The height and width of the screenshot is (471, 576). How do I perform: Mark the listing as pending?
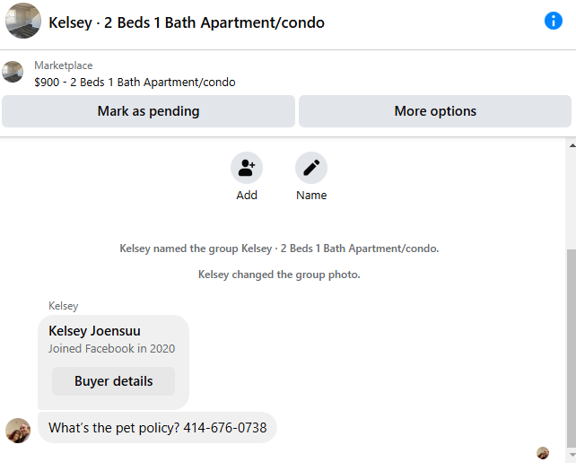point(148,111)
